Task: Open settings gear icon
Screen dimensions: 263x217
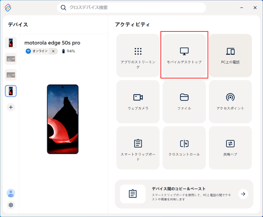Action: pos(11,205)
